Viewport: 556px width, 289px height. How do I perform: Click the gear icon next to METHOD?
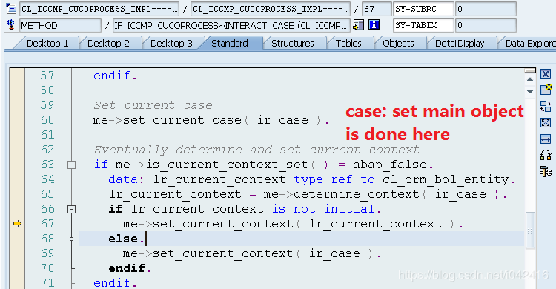pos(11,24)
